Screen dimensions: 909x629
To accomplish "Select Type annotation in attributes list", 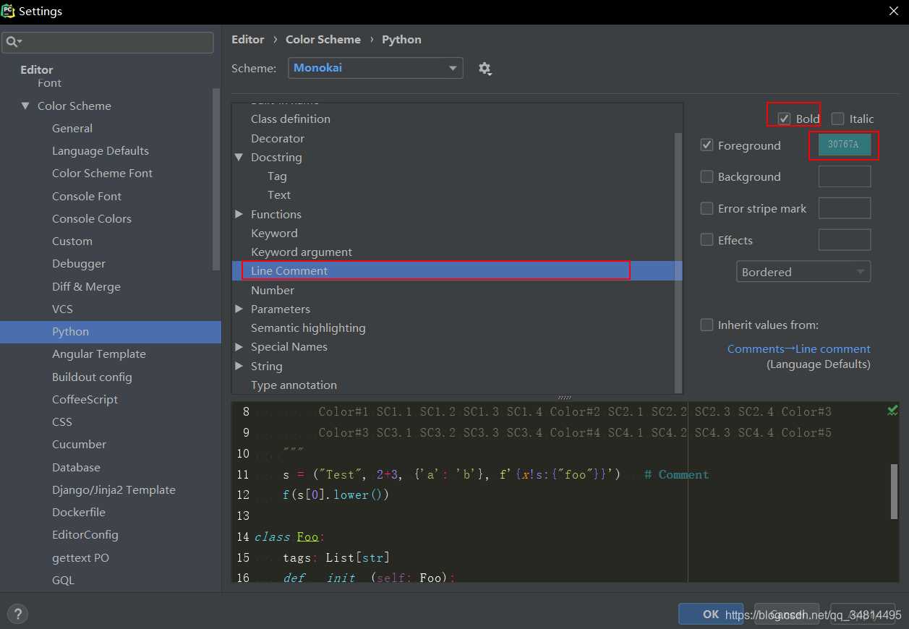I will [294, 385].
